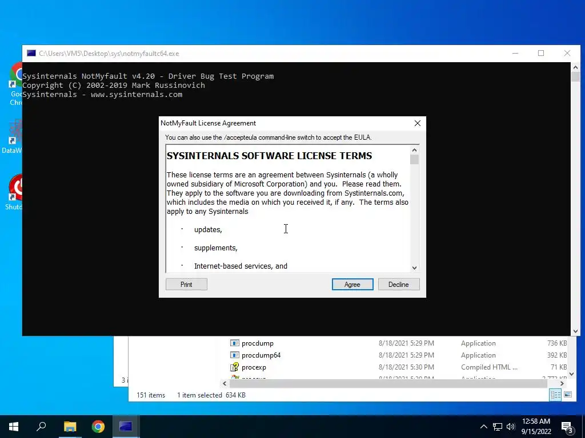Click the '151 items' status text
The height and width of the screenshot is (438, 585).
coord(151,395)
